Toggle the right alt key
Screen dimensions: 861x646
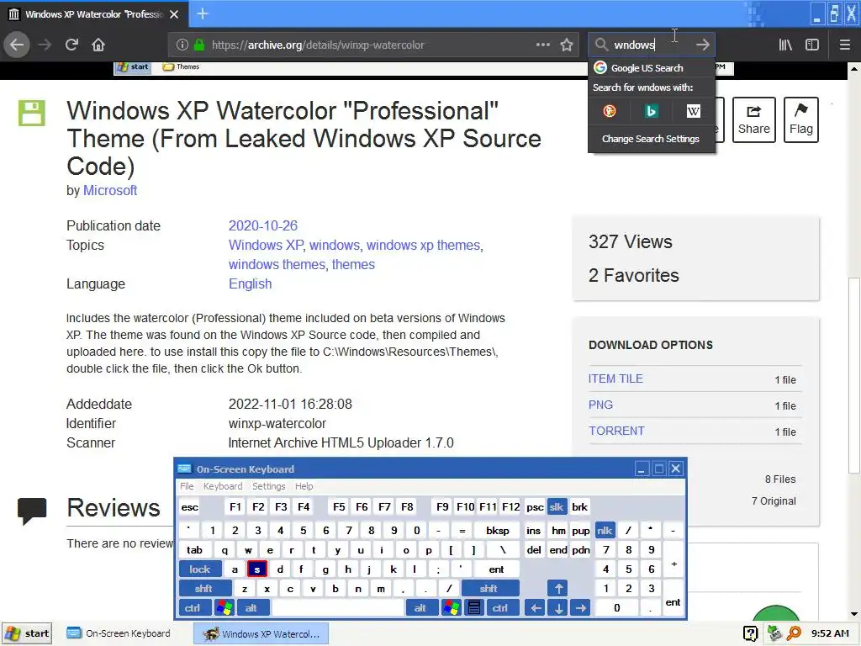[x=420, y=608]
